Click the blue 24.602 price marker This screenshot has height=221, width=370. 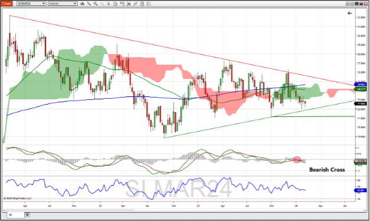coord(361,85)
